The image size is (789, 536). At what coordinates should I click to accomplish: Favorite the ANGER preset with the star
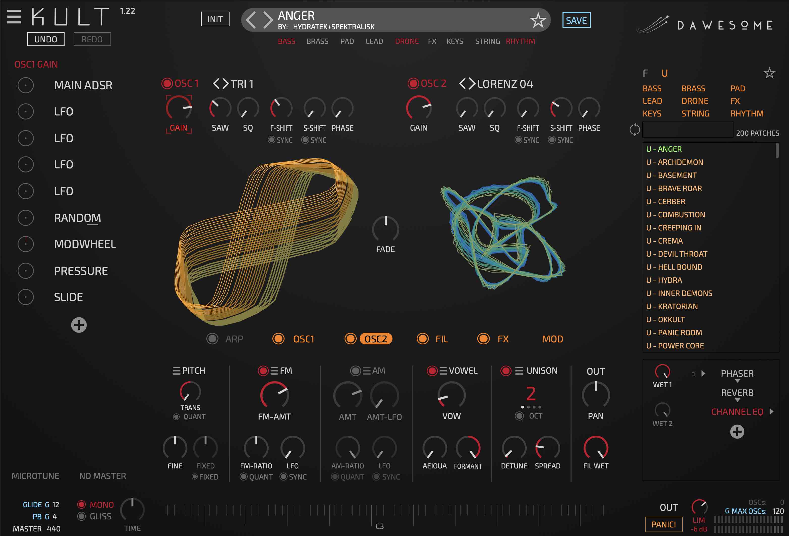538,20
